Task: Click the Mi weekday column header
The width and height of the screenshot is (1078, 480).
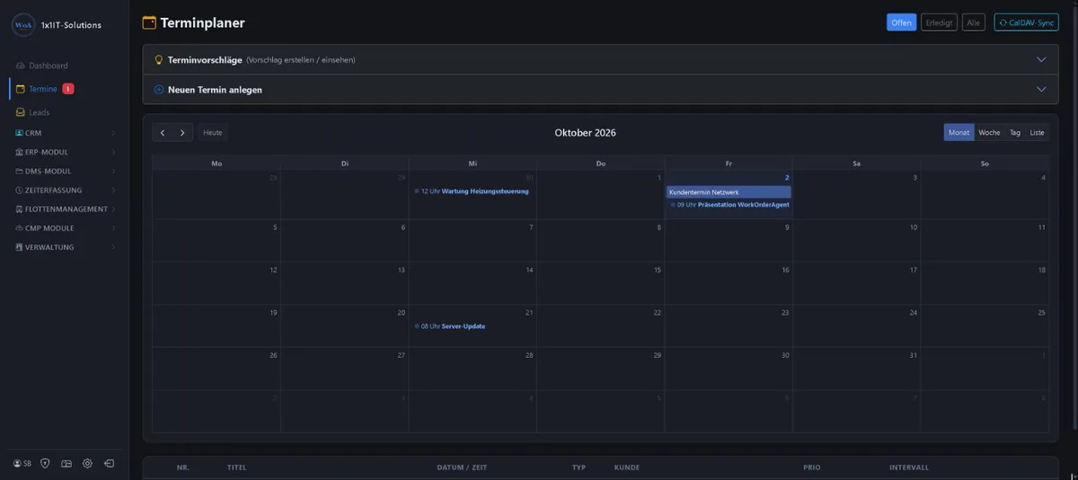Action: [x=473, y=164]
